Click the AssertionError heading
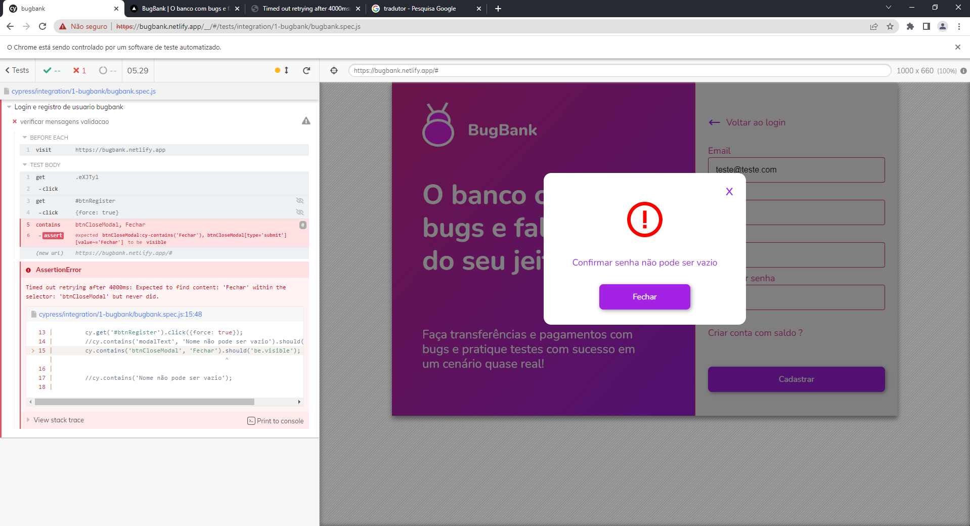Viewport: 970px width, 526px height. click(x=59, y=270)
